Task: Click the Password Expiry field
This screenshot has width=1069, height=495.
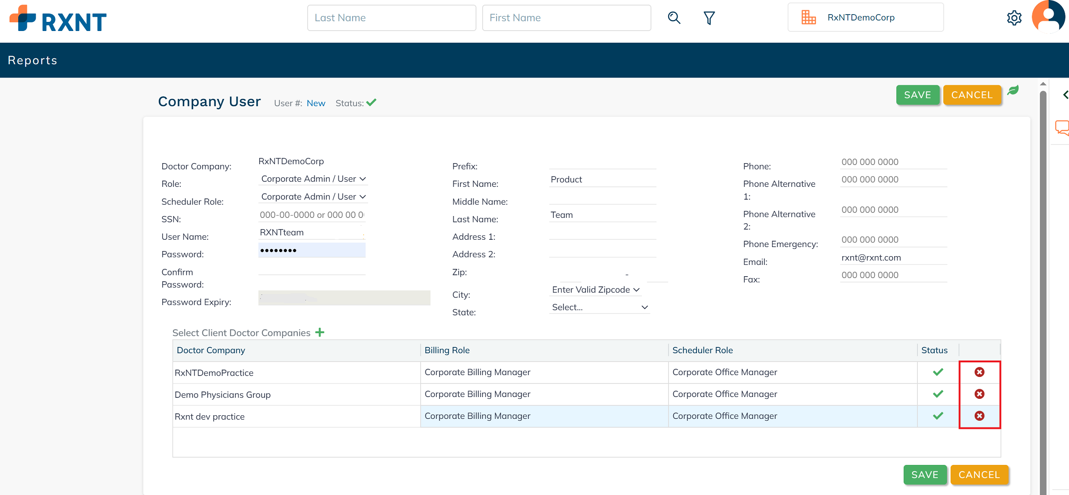Action: coord(344,298)
